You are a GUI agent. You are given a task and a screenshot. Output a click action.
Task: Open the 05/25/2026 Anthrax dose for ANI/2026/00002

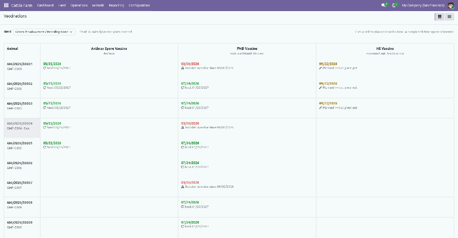[x=52, y=83]
